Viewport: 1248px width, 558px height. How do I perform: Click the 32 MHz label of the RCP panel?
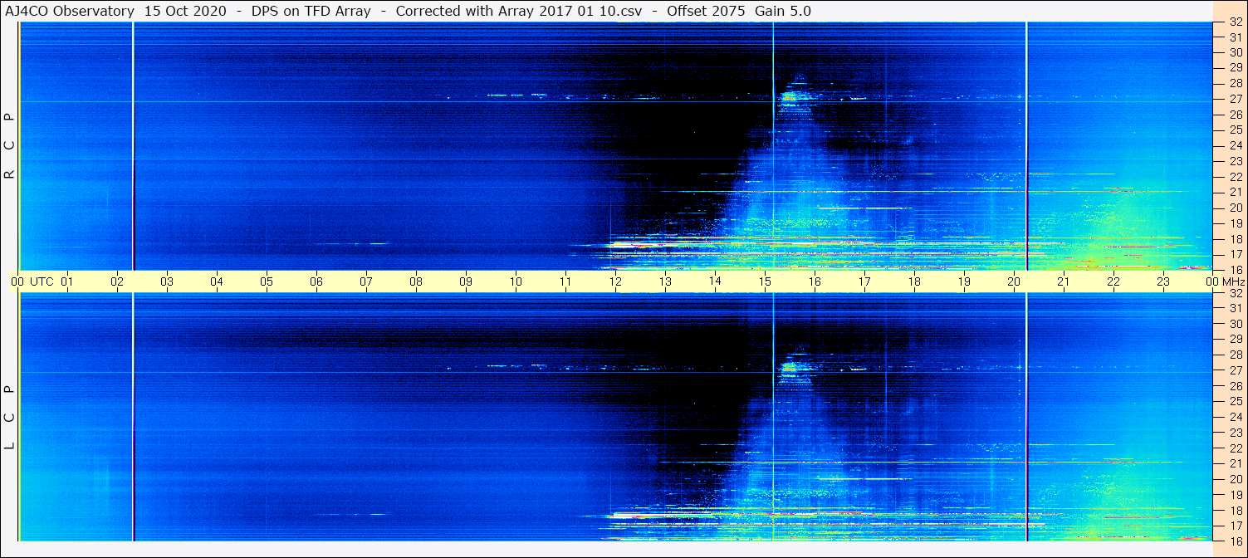tap(1236, 22)
